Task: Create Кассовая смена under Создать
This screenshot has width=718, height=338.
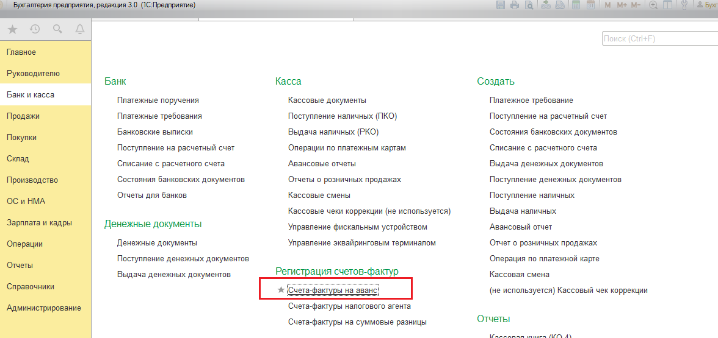Action: click(519, 275)
